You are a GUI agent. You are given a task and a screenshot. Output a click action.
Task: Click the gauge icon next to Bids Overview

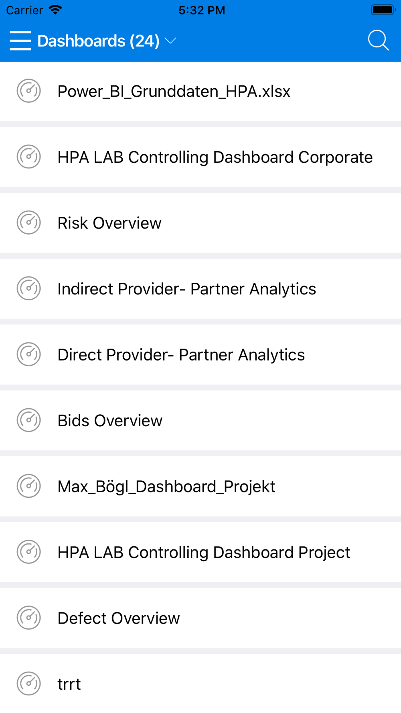(29, 420)
